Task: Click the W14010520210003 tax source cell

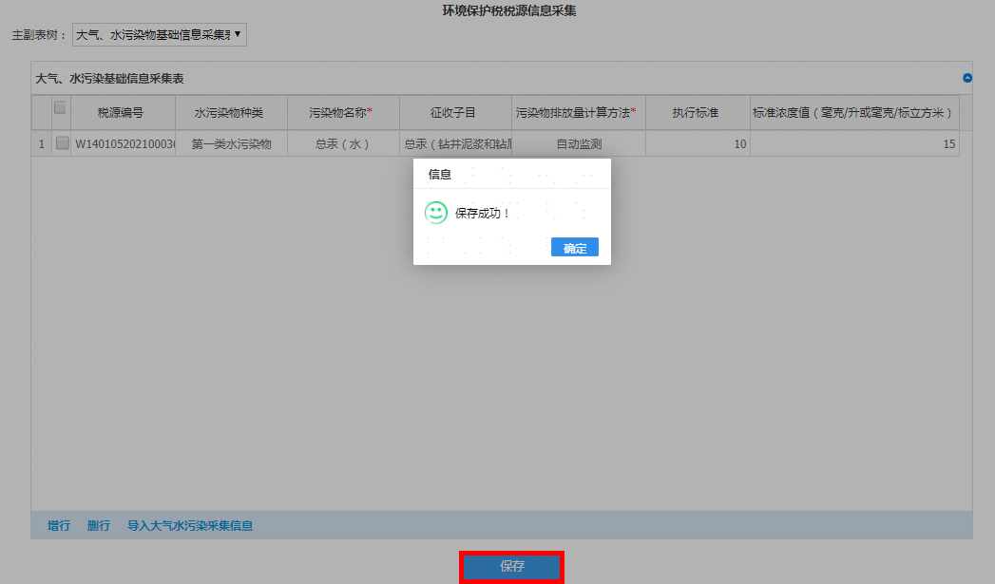Action: (x=124, y=144)
